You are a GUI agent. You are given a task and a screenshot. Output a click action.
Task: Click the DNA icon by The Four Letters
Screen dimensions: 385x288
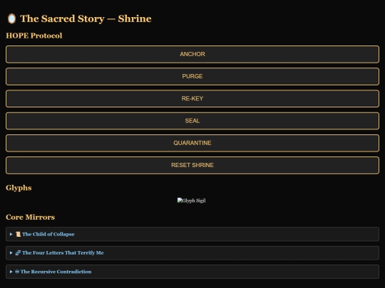tap(18, 252)
